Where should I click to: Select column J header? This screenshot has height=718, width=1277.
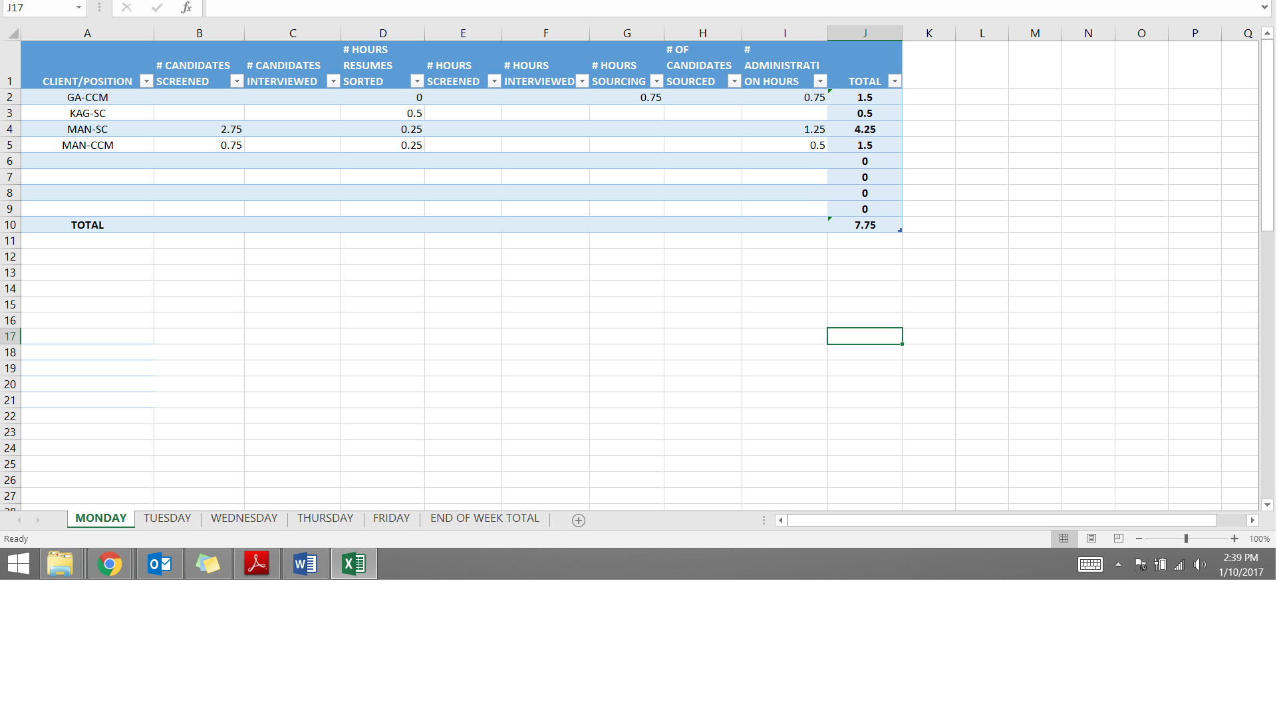(x=865, y=33)
